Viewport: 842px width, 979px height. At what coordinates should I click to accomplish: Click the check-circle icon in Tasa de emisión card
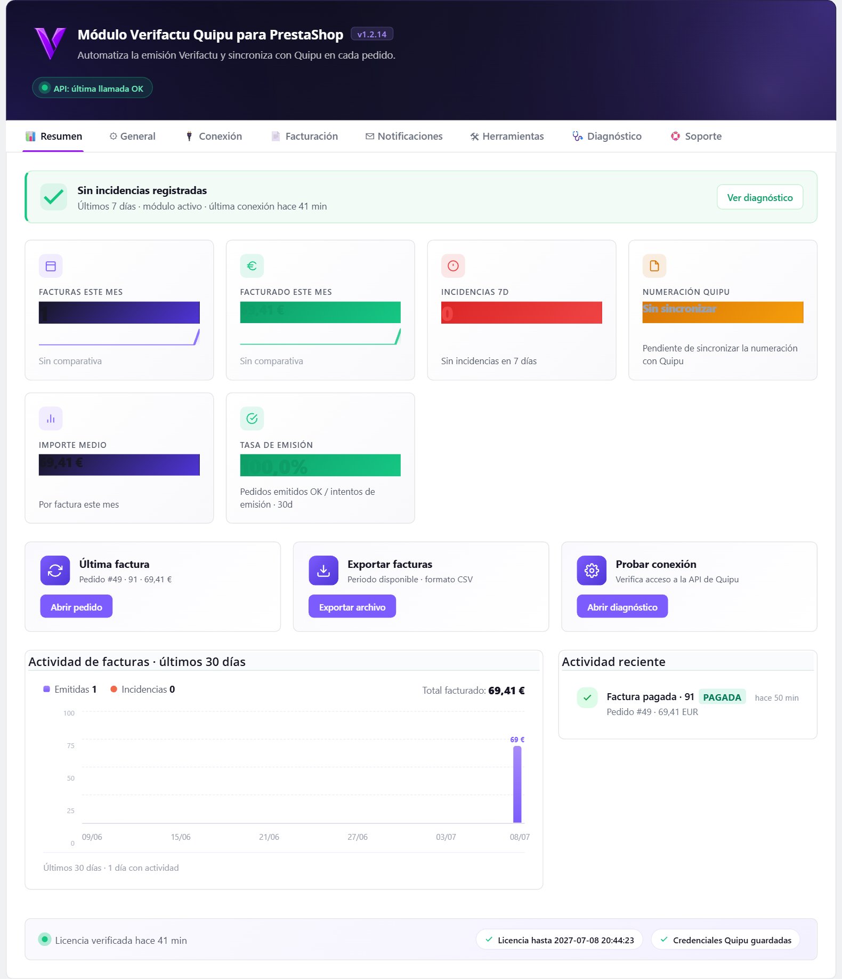252,419
